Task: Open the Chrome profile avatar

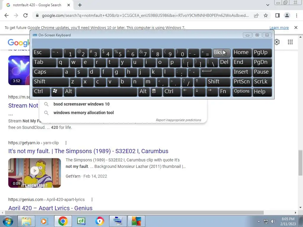Action: [x=287, y=15]
